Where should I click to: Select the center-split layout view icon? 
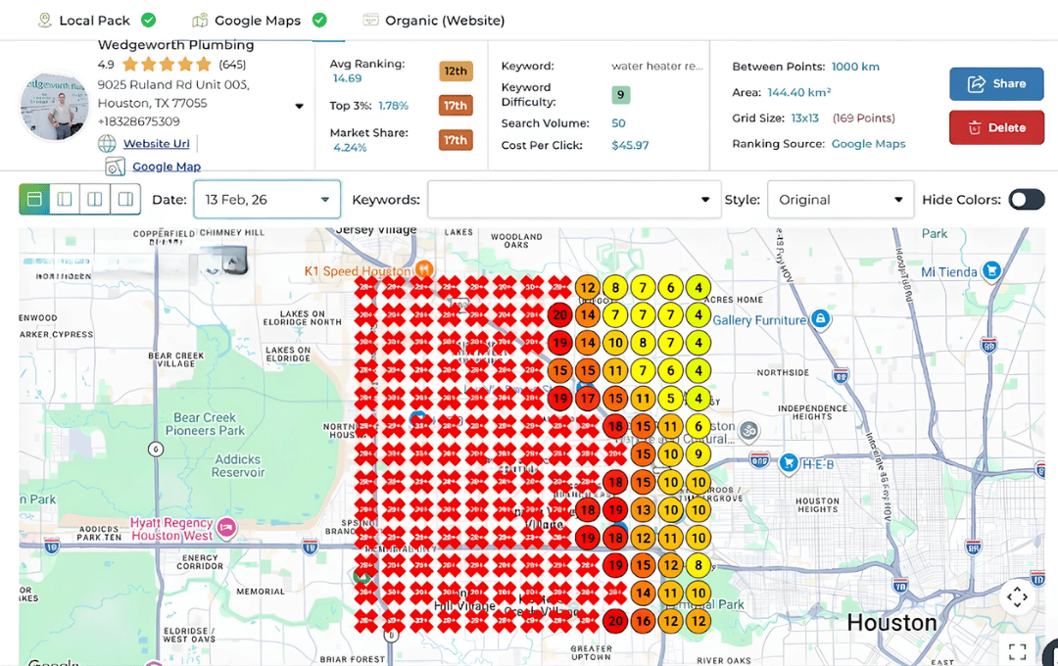95,199
